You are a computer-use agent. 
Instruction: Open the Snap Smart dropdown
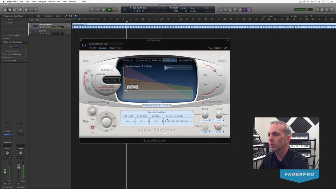[275, 16]
